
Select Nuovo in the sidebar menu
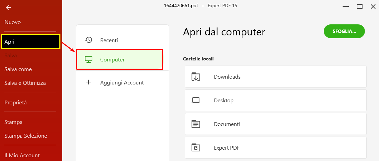click(x=13, y=22)
